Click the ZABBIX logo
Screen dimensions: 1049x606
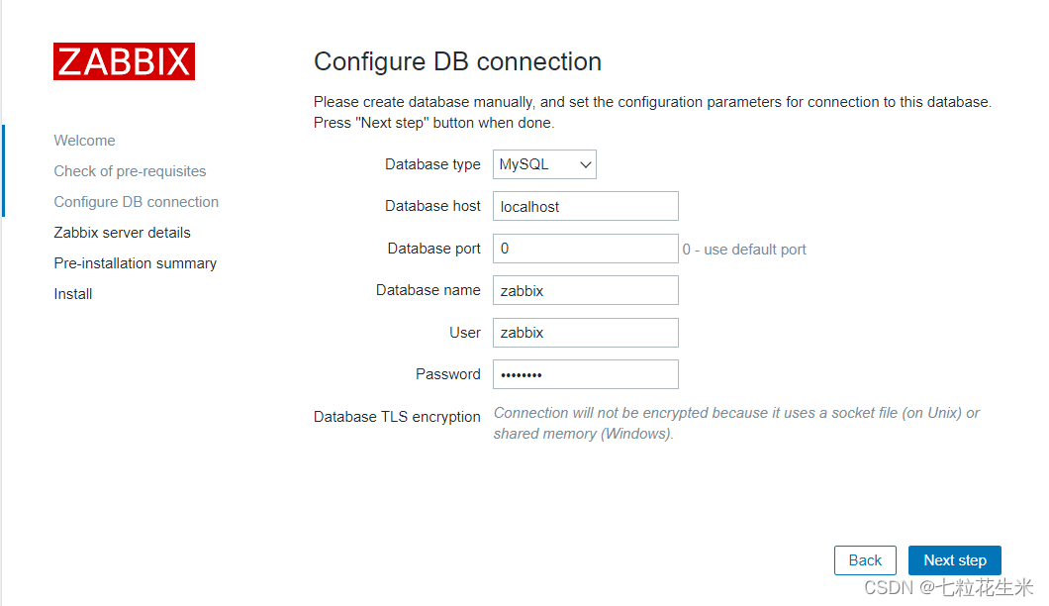[x=124, y=61]
